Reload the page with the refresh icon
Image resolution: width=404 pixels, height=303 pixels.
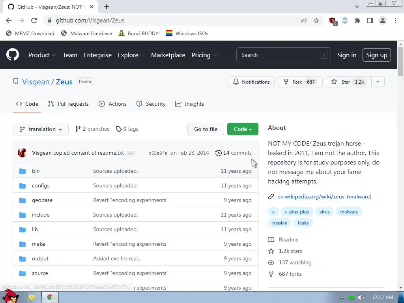coord(34,21)
